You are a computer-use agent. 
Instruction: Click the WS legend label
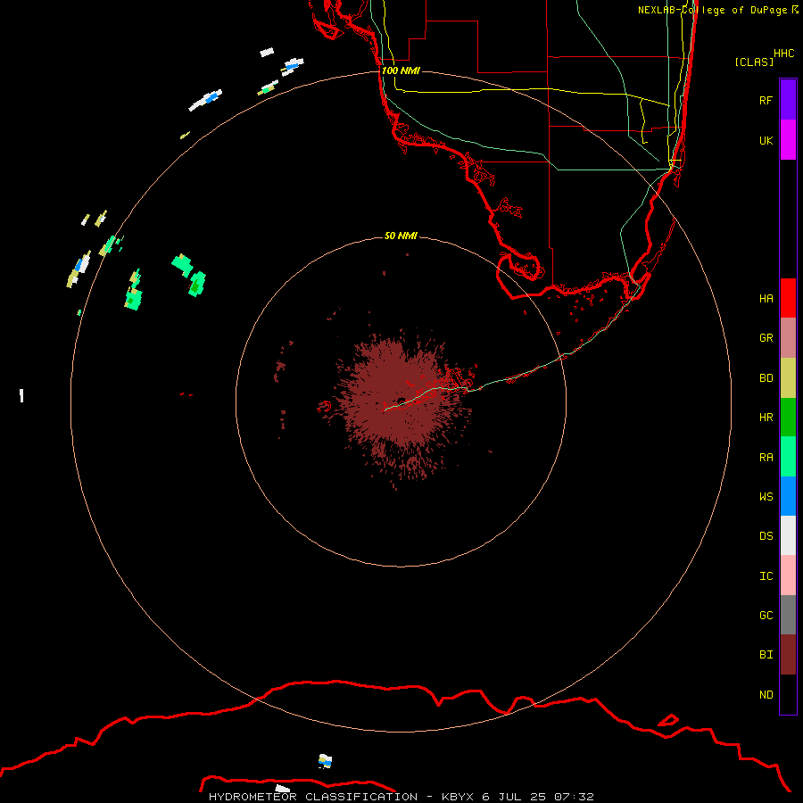tap(766, 496)
